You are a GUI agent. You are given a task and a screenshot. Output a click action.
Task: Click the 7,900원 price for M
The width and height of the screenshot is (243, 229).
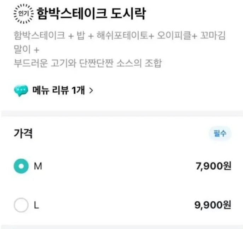[x=214, y=166]
